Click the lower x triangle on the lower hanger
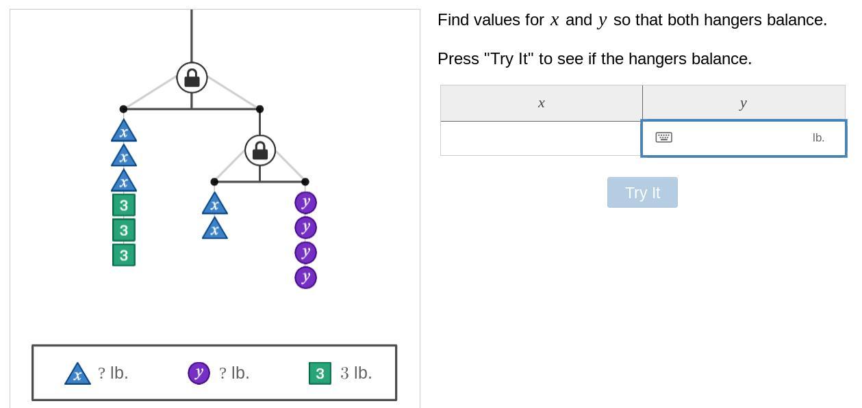Image resolution: width=862 pixels, height=408 pixels. (215, 229)
